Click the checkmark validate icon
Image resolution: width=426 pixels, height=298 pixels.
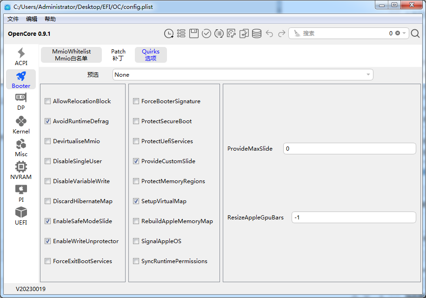click(206, 33)
